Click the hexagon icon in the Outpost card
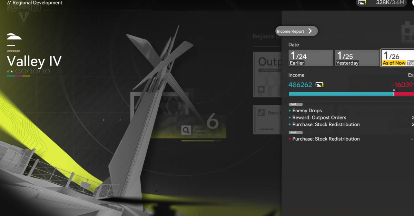Screen dimensions: 414x216 tap(261, 90)
